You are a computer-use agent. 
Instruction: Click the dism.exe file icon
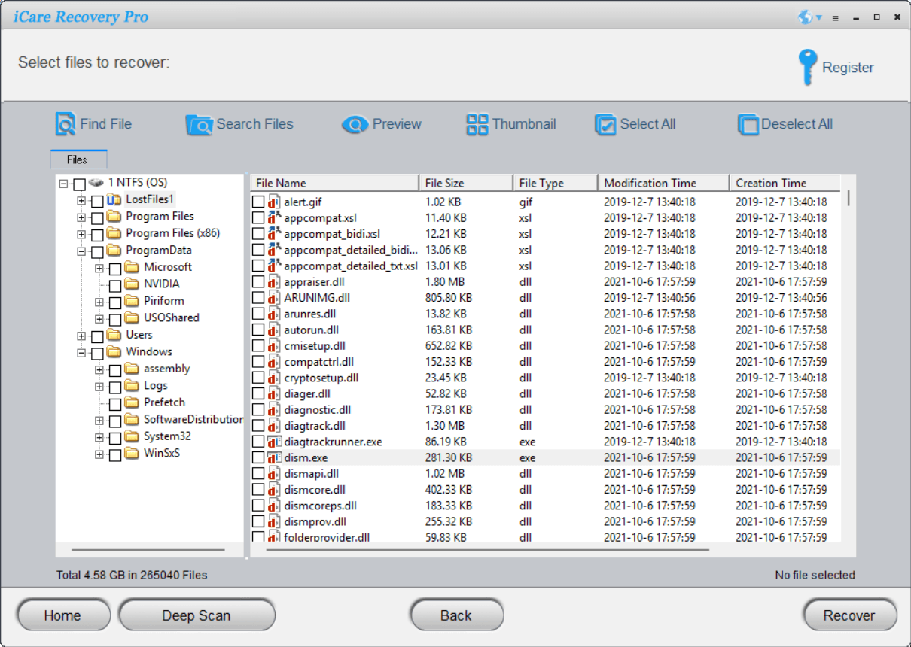point(275,457)
